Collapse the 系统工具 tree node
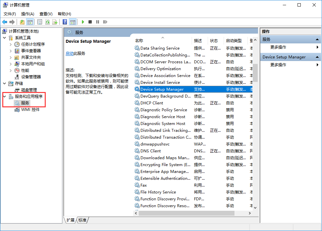322x231 pixels. pos(5,38)
